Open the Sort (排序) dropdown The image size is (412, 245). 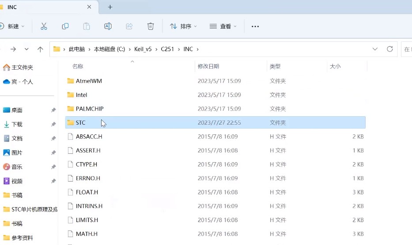click(x=183, y=26)
